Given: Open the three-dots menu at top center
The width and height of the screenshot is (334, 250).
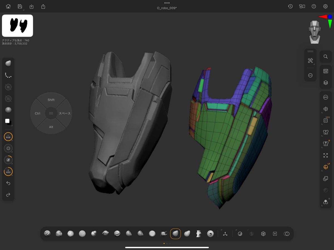Looking at the screenshot, I should click(167, 3).
